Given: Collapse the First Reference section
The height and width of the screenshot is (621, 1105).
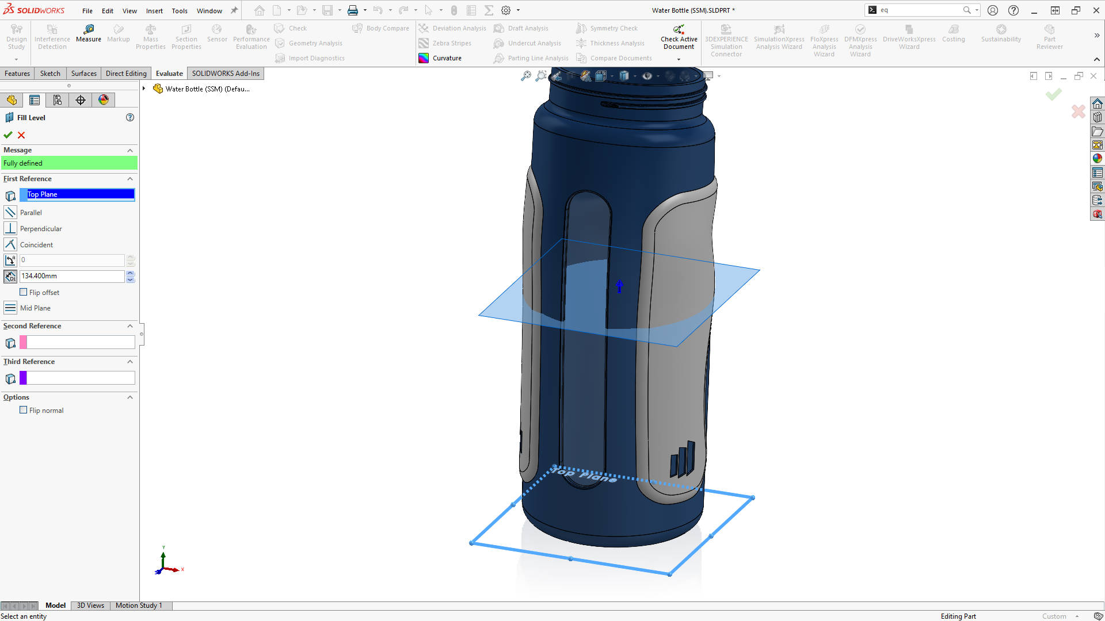Looking at the screenshot, I should tap(130, 179).
